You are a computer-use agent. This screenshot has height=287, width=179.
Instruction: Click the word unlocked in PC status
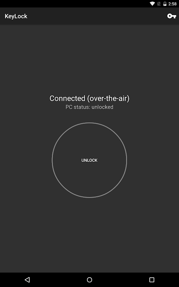[102, 107]
